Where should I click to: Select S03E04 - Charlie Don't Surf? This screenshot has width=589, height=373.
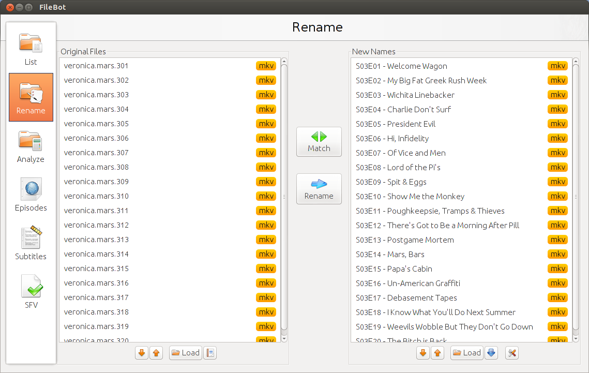[x=461, y=109]
